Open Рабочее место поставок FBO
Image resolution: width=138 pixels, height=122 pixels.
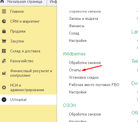click(94, 85)
